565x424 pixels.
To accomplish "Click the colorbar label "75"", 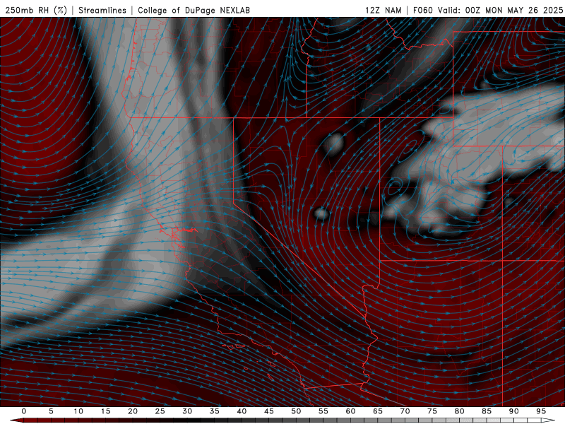I will [x=432, y=411].
